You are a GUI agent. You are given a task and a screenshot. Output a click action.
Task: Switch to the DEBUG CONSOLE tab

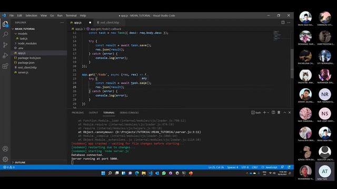(129, 113)
